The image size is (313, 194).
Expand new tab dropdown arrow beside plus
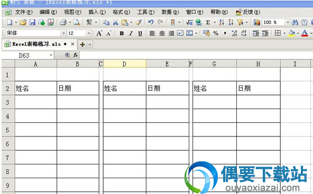pyautogui.click(x=90, y=45)
